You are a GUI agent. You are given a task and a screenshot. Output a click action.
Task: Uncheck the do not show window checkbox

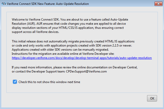[x=15, y=82]
